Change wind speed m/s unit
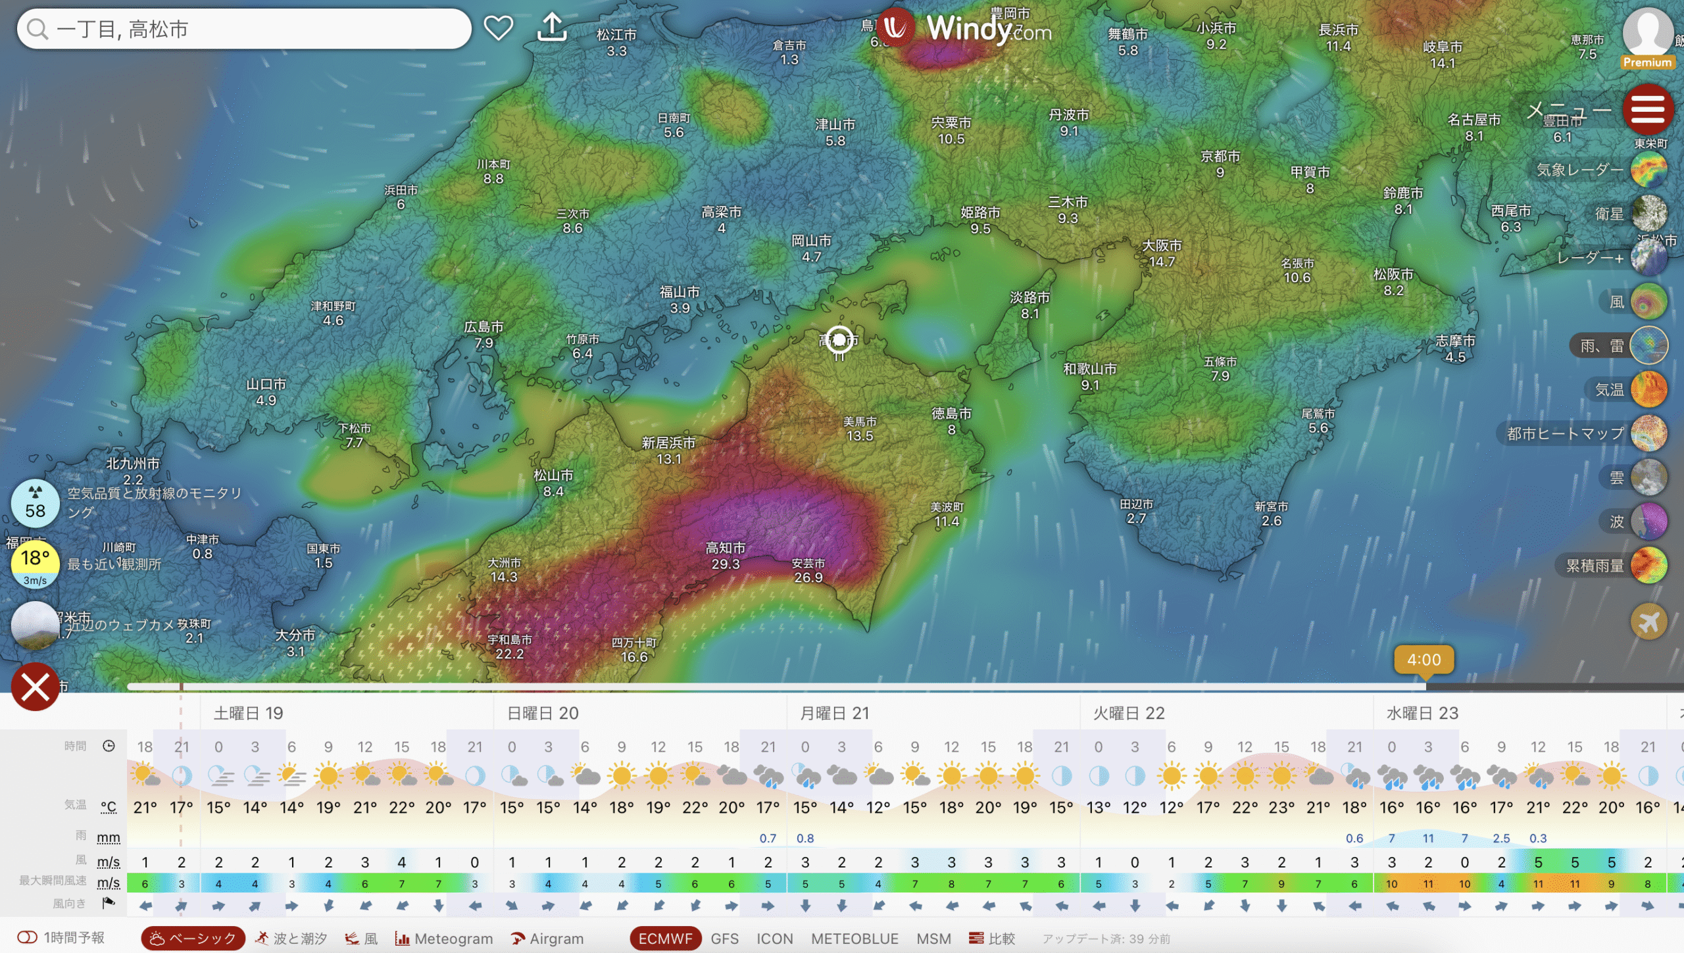1684x953 pixels. click(109, 862)
